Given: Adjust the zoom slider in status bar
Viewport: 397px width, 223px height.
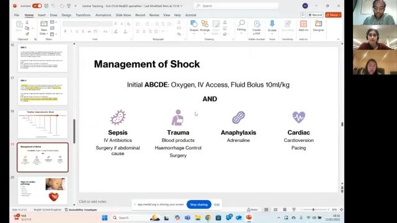Looking at the screenshot, I should [x=313, y=209].
